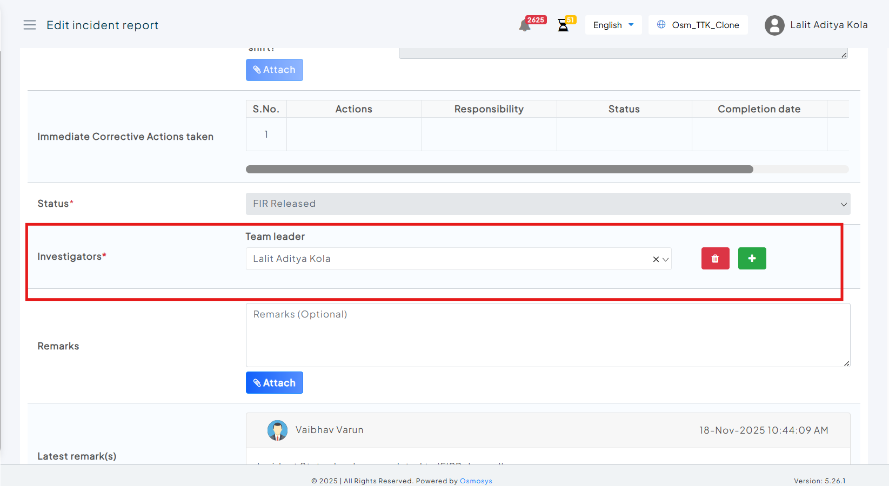
Task: Select the Osm_TTK_Clone site switcher
Action: tap(705, 25)
